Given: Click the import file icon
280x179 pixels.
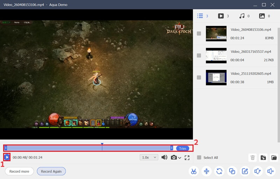Looking at the screenshot, I should (x=263, y=158).
